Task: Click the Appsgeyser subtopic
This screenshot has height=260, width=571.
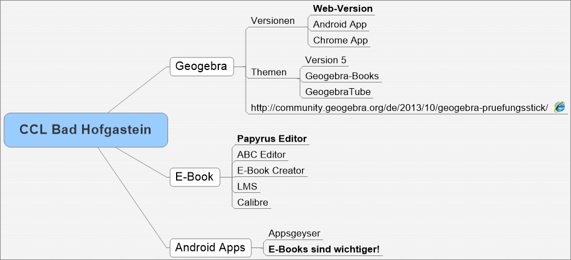Action: tap(294, 233)
